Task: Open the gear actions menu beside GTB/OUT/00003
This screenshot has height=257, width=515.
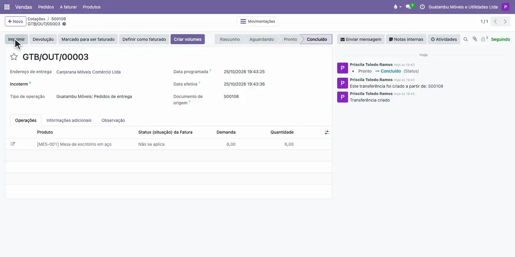Action: 64,24
